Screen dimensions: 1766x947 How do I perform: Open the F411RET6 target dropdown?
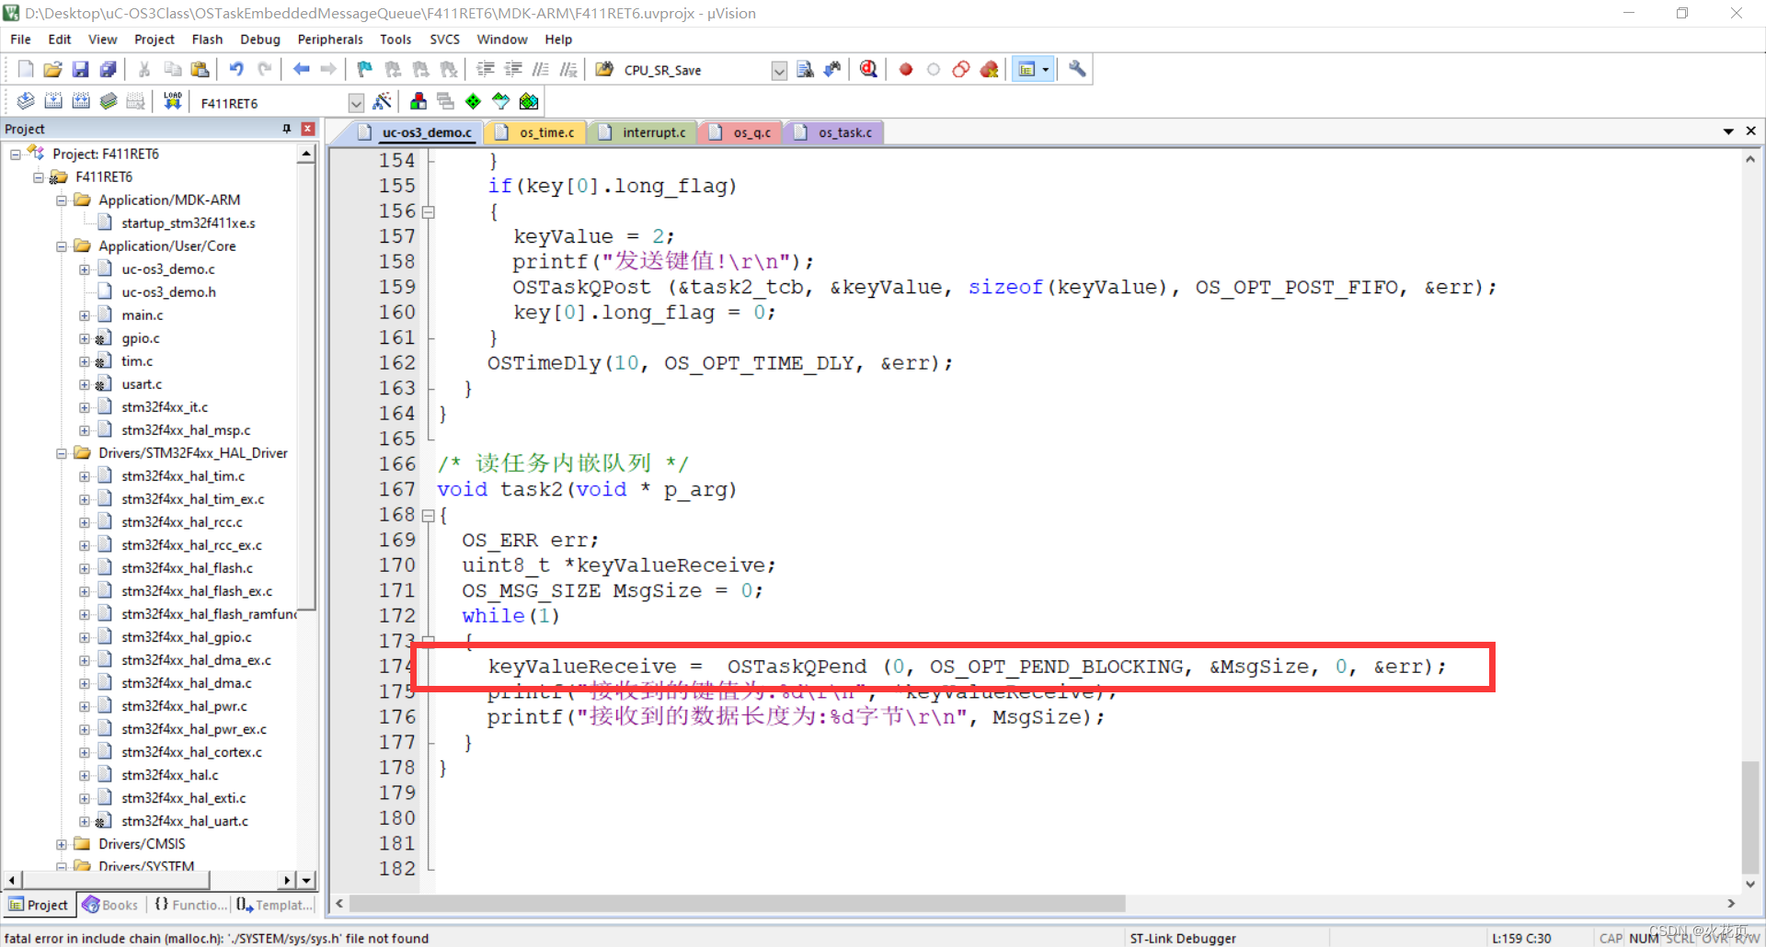[356, 102]
